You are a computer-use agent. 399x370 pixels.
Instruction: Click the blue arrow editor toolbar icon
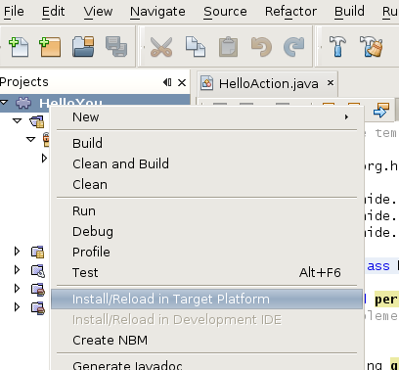[381, 110]
